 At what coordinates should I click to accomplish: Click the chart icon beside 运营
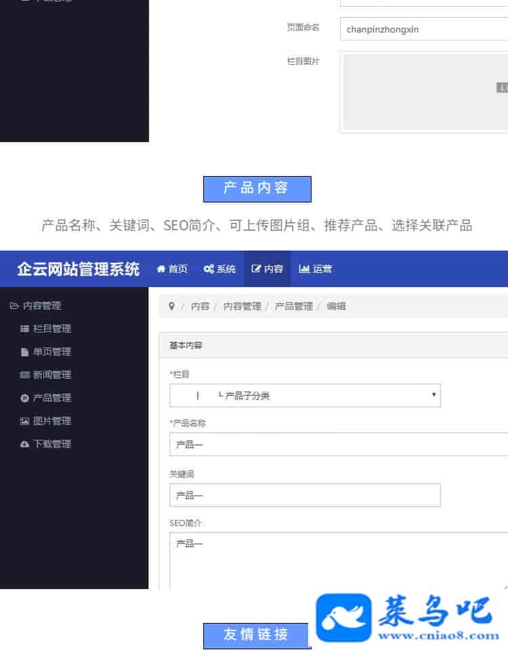click(x=304, y=269)
